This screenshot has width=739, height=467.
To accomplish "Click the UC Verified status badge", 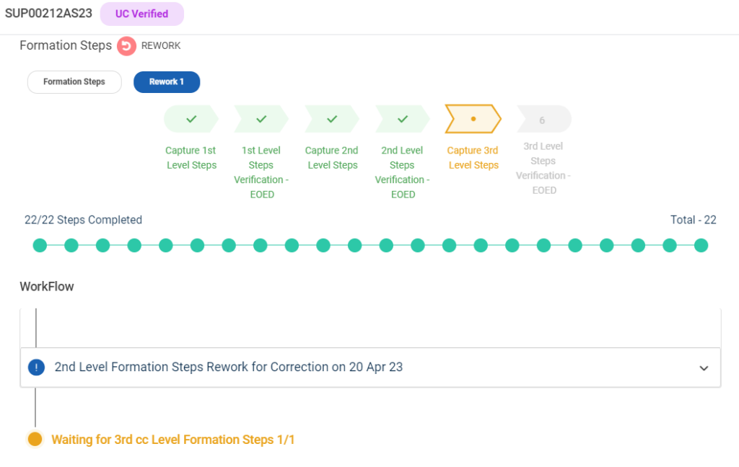I will pyautogui.click(x=141, y=14).
